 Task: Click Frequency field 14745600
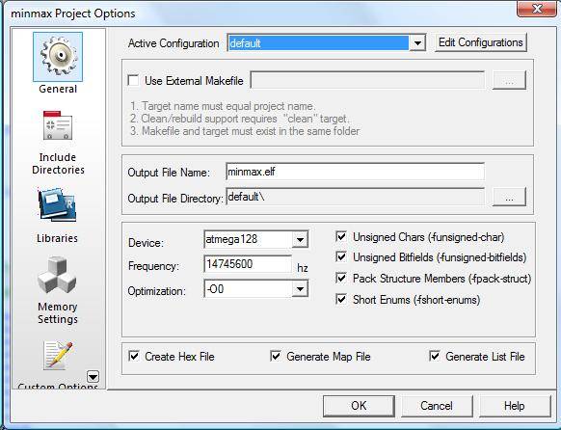(x=248, y=264)
